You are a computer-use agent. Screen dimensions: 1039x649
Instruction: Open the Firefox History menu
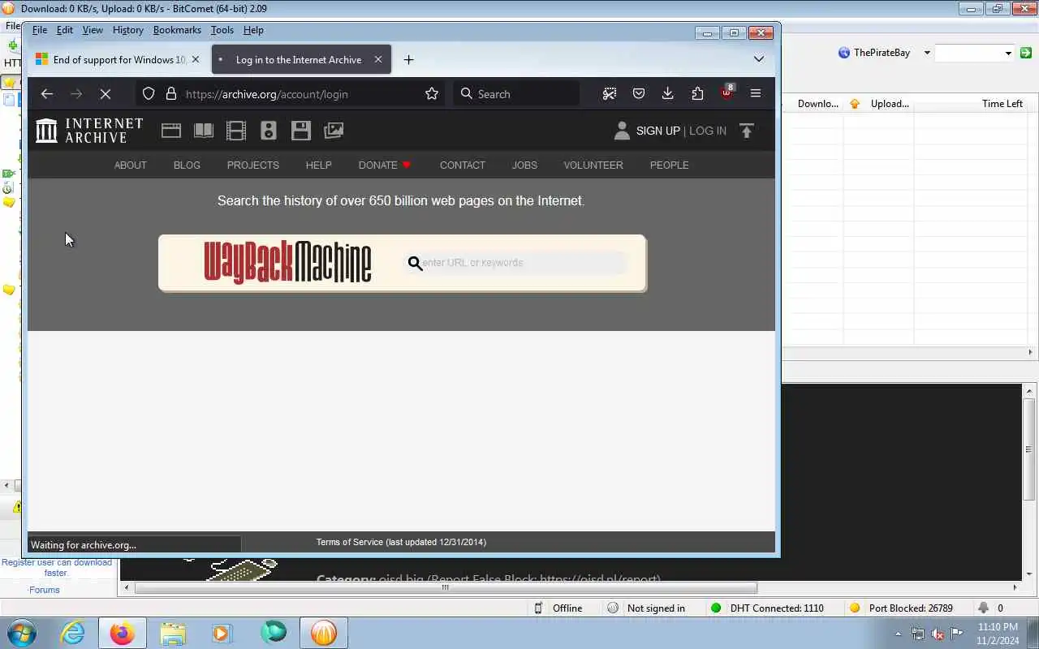pos(127,30)
